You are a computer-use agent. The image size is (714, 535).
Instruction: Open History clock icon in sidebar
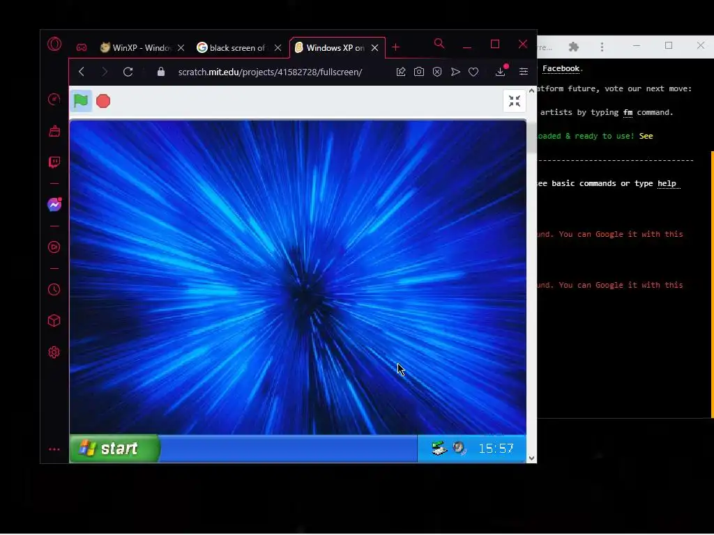click(x=54, y=289)
